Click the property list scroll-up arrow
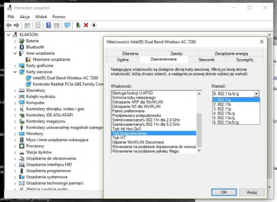The height and width of the screenshot is (202, 277). coord(199,94)
